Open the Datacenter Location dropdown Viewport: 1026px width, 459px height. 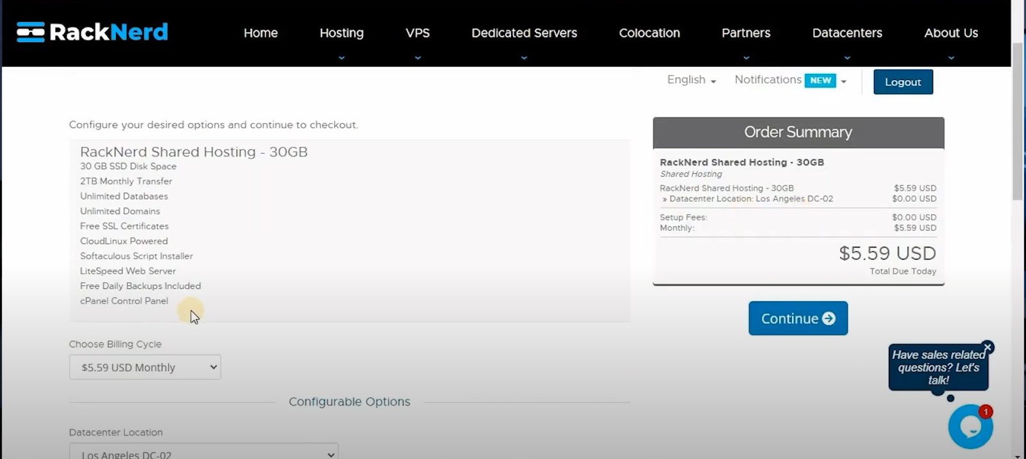pyautogui.click(x=203, y=451)
